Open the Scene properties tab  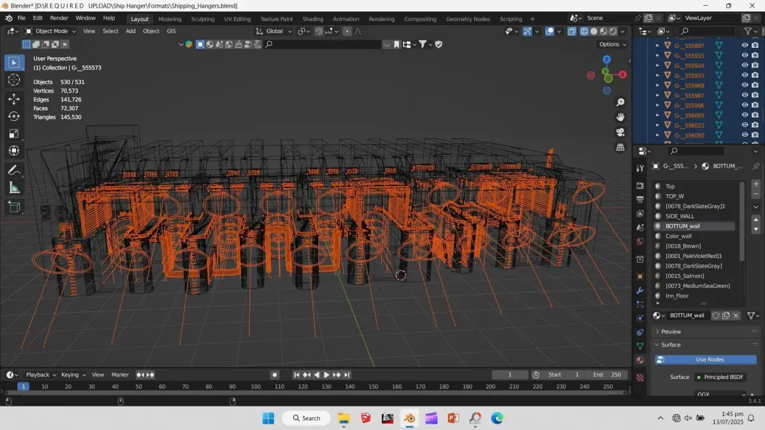[640, 227]
